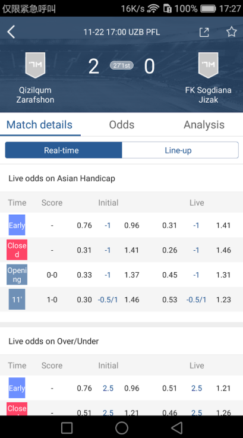243x438 pixels.
Task: Select the 11' minute row label
Action: click(x=17, y=300)
